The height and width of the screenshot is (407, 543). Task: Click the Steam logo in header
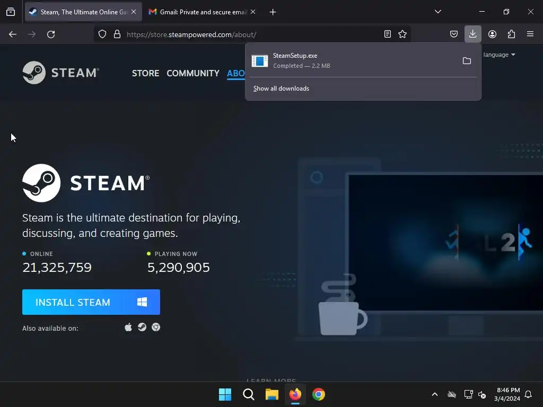[x=61, y=73]
